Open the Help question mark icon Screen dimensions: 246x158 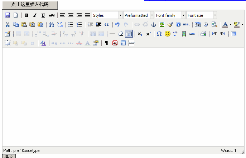click(178, 24)
